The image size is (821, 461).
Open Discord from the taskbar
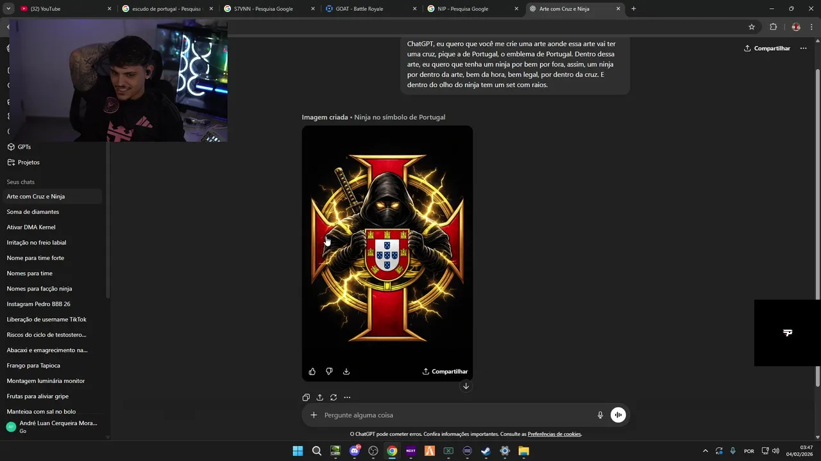coord(355,451)
